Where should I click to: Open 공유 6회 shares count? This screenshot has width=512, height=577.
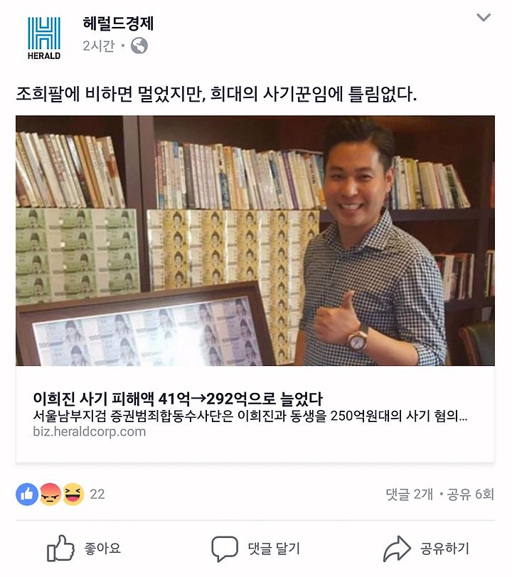coord(470,494)
